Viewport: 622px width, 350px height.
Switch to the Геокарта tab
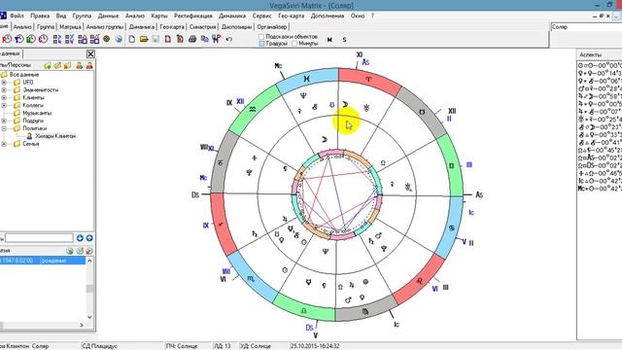[172, 27]
